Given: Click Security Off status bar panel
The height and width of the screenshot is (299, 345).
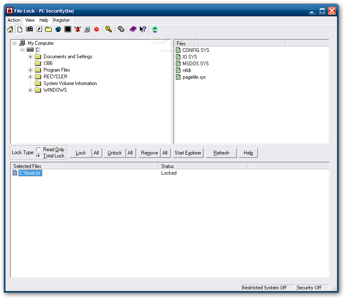Looking at the screenshot, I should tap(312, 287).
